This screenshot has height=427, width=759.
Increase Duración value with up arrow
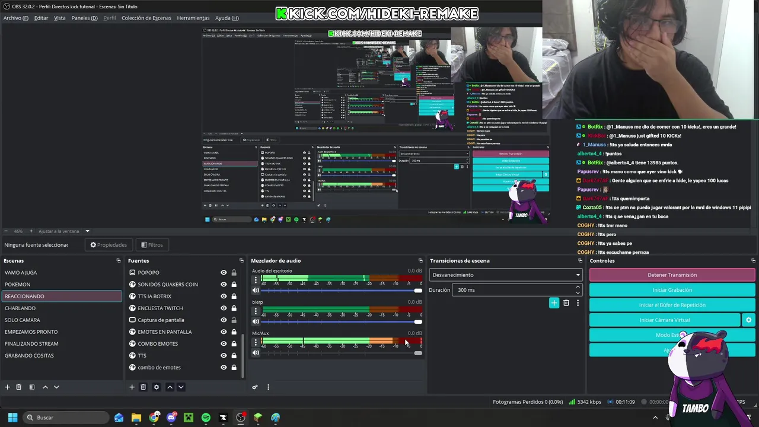tap(578, 288)
